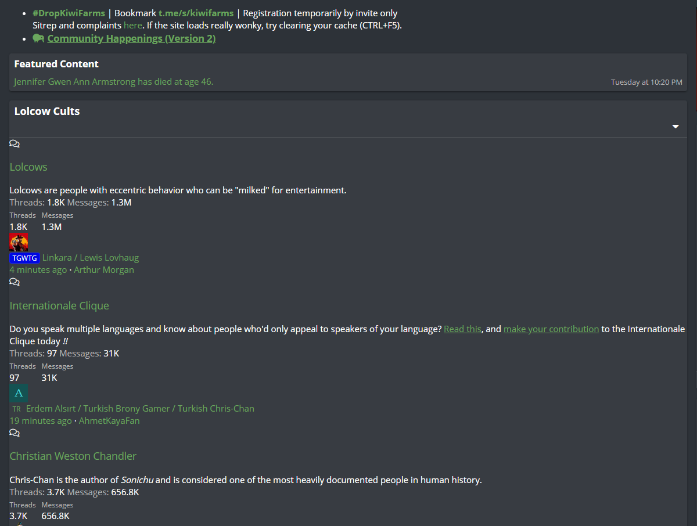The width and height of the screenshot is (697, 526).
Task: Select the TR prefix tag before Erdem Alsırt
Action: tap(16, 409)
